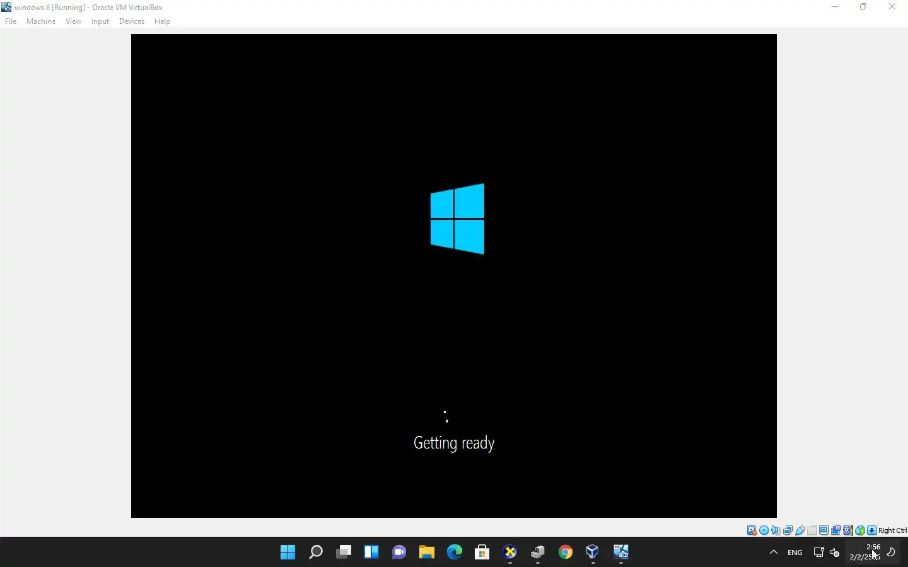Open the Input menu
Viewport: 908px width, 567px height.
coord(100,21)
